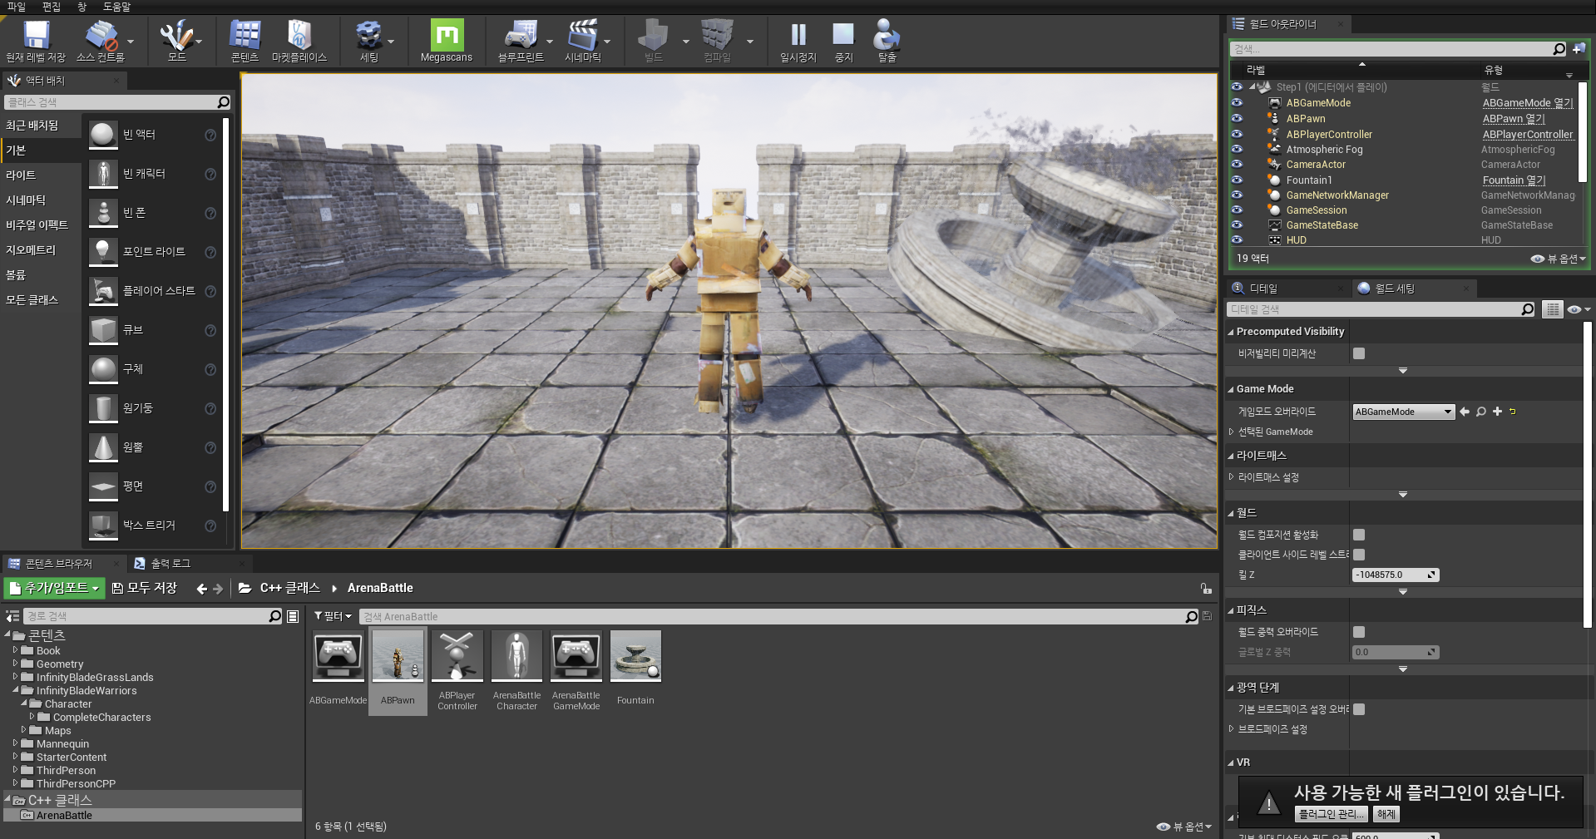This screenshot has width=1596, height=839.
Task: Stop play-in-editor session
Action: coord(843,35)
